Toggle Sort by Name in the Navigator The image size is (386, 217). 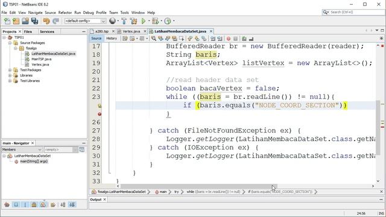63,204
